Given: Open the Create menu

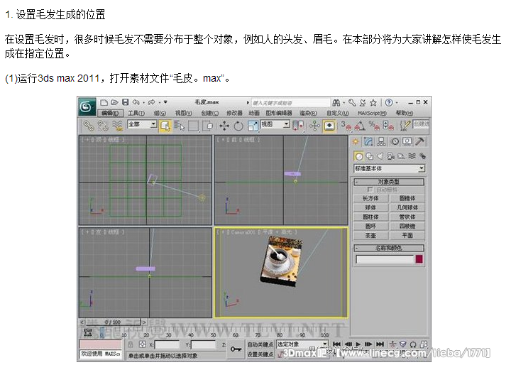Looking at the screenshot, I should click(210, 113).
